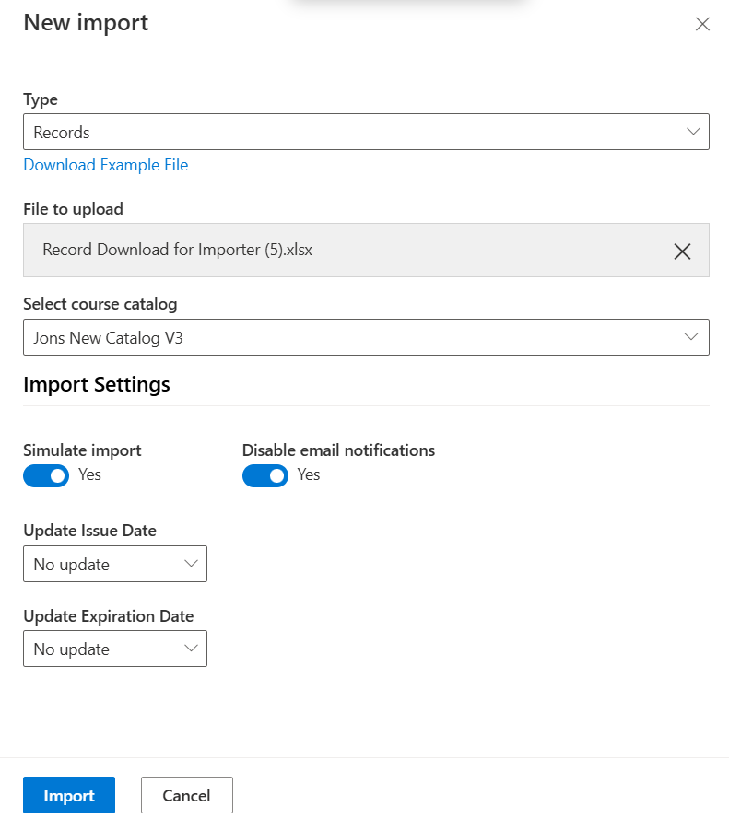Click the uploaded file name 'Record Download for Importer'
Viewport: 729px width, 819px height.
(177, 250)
